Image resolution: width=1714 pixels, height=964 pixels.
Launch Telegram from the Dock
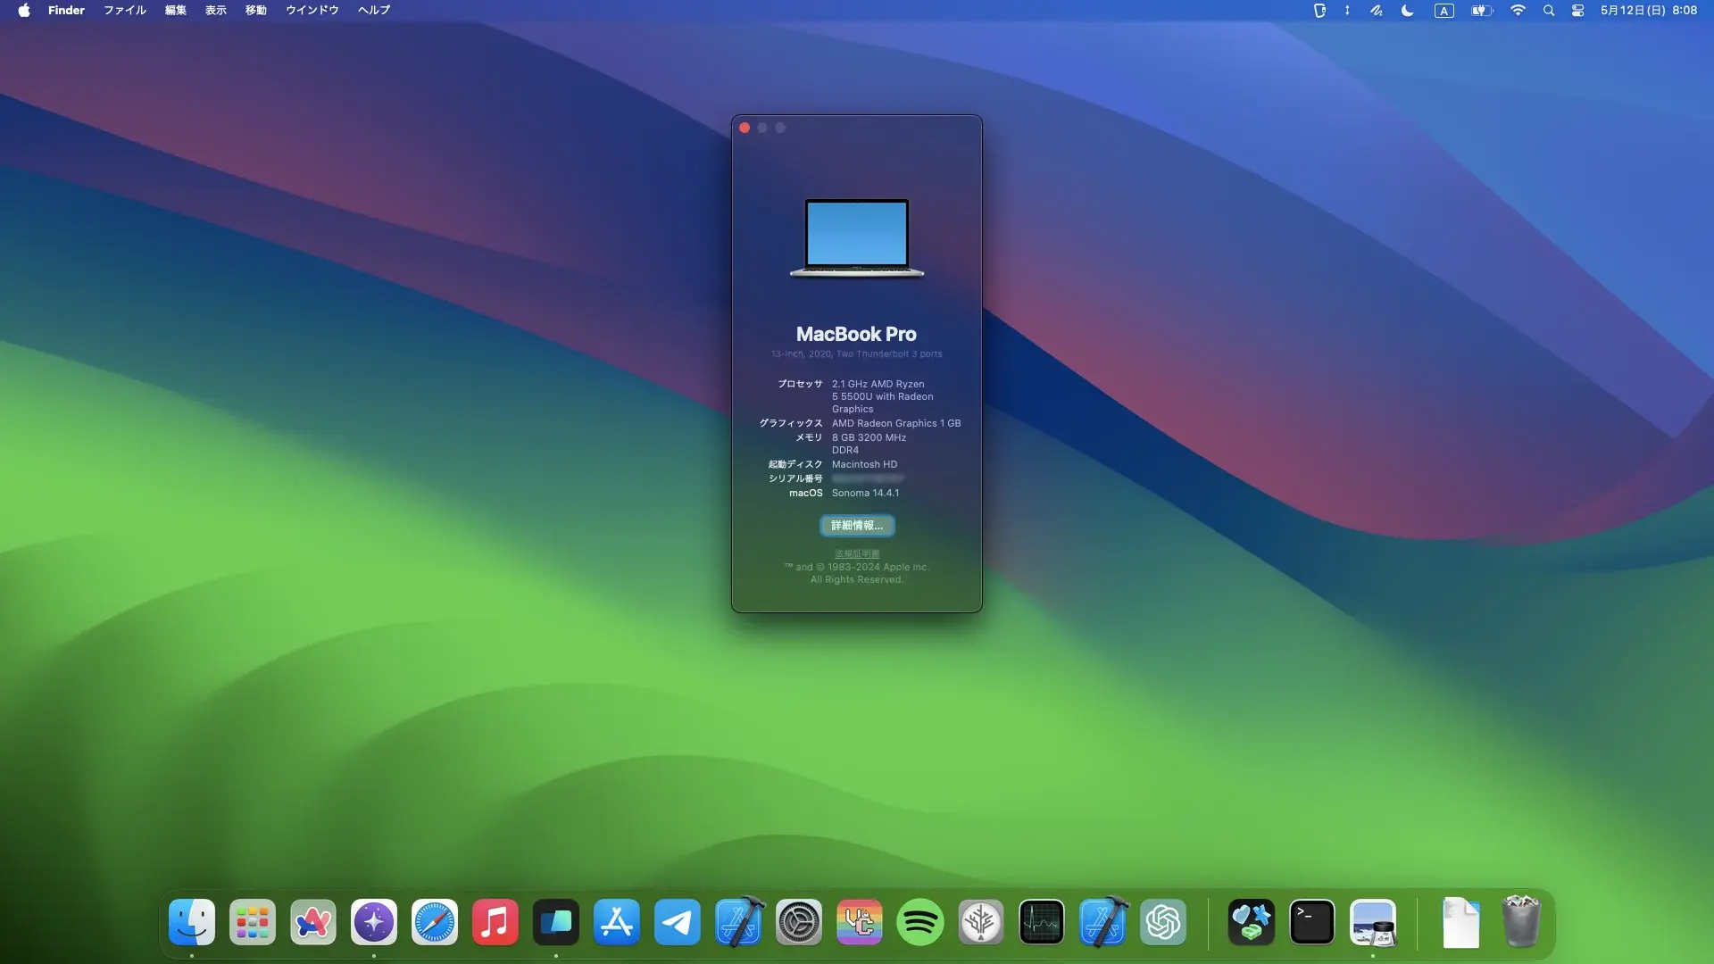coord(678,922)
